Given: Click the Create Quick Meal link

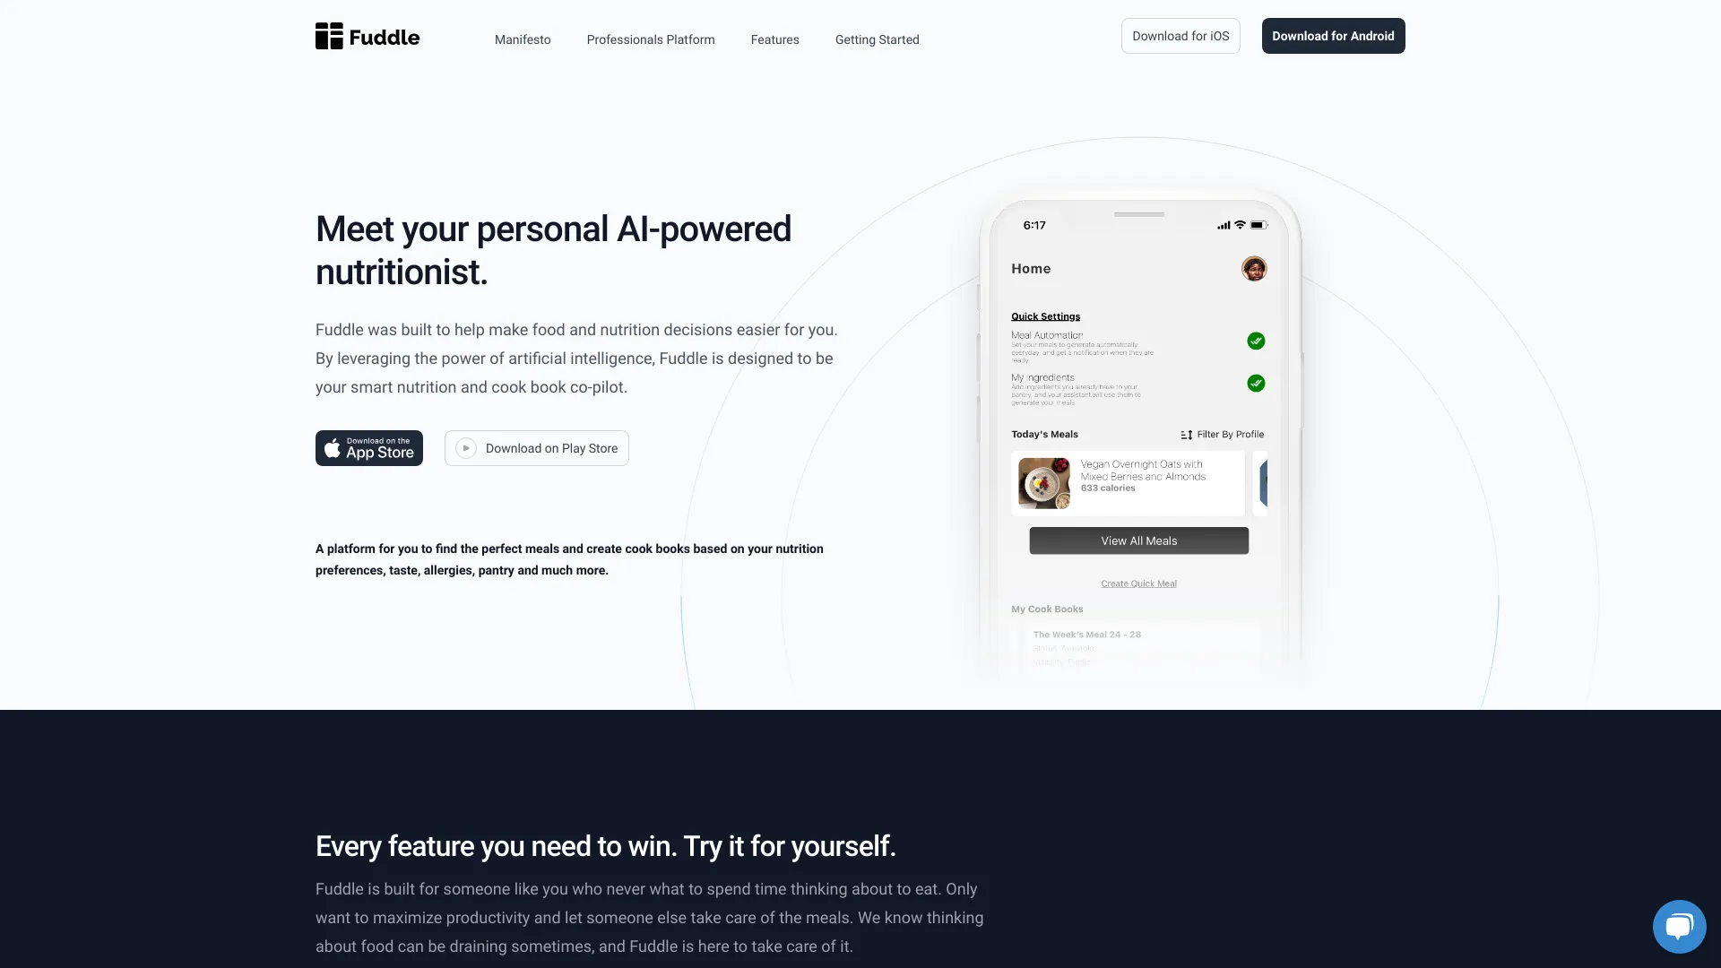Looking at the screenshot, I should pyautogui.click(x=1138, y=583).
